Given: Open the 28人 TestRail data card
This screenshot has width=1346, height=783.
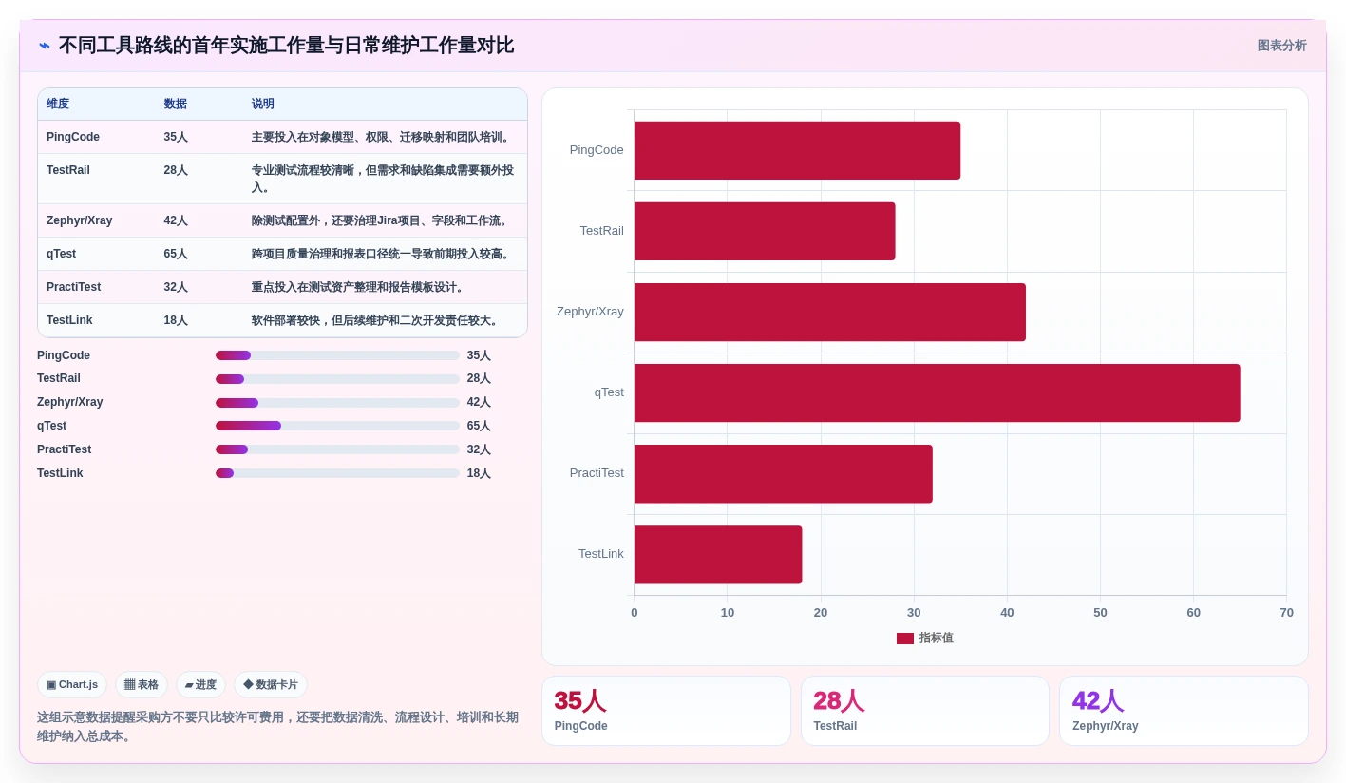Looking at the screenshot, I should 925,711.
